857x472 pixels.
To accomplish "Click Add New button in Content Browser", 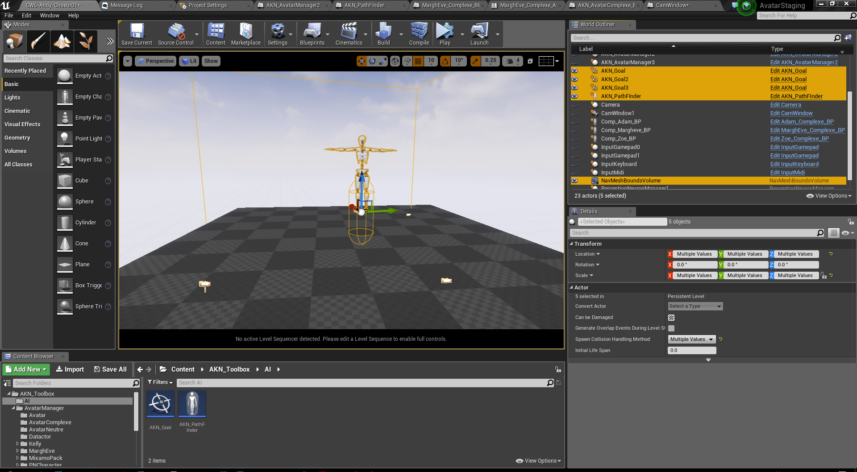I will point(26,369).
